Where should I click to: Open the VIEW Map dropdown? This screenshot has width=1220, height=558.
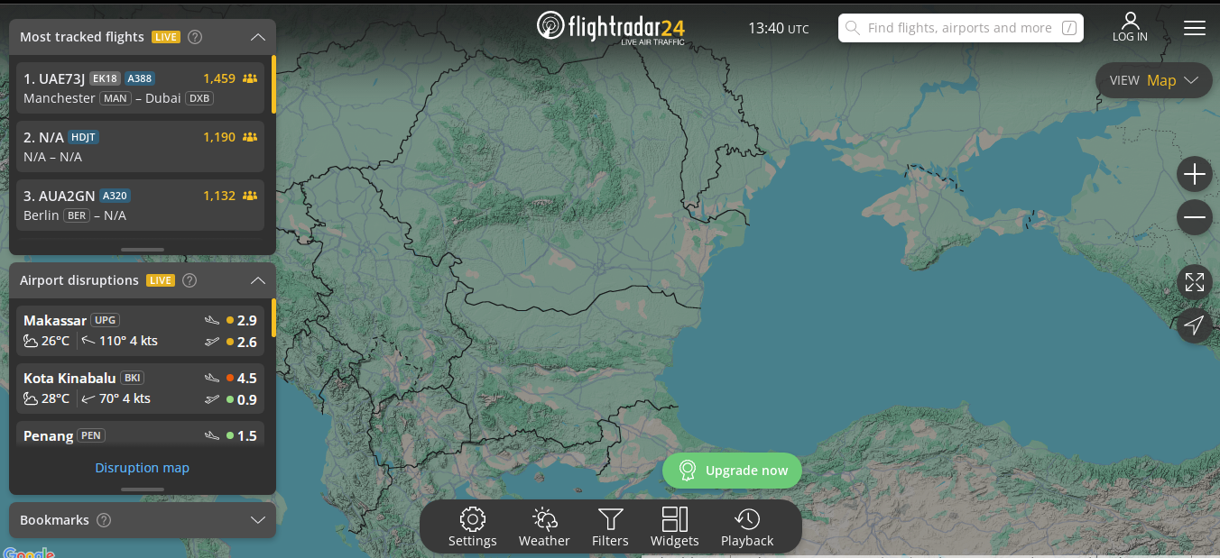coord(1154,80)
